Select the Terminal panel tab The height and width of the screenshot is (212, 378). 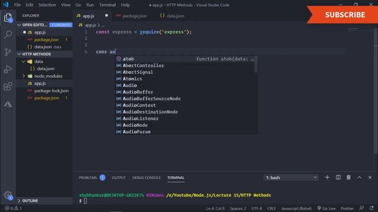(176, 178)
